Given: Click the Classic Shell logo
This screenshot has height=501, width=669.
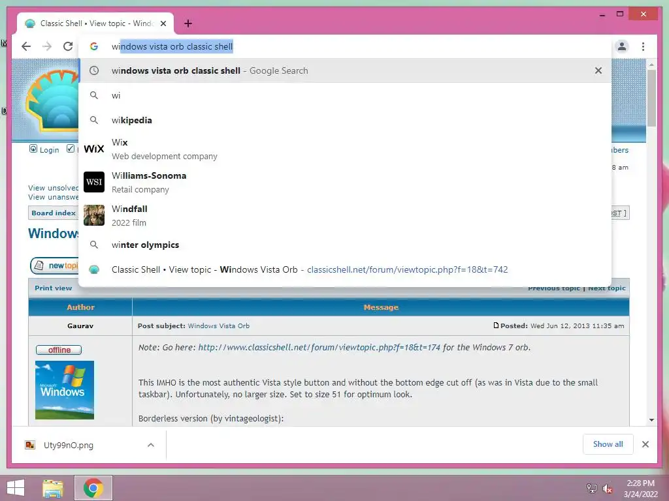Looking at the screenshot, I should pos(52,100).
